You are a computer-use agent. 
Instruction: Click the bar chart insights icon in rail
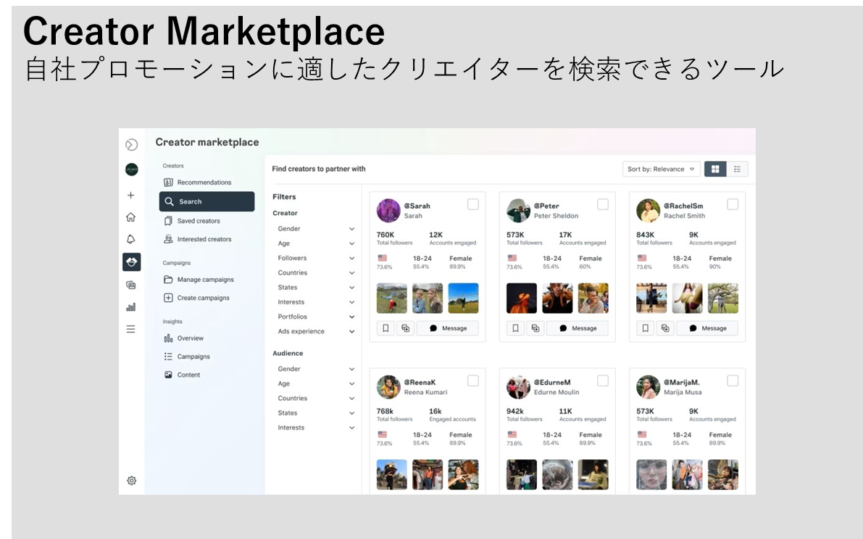point(131,307)
